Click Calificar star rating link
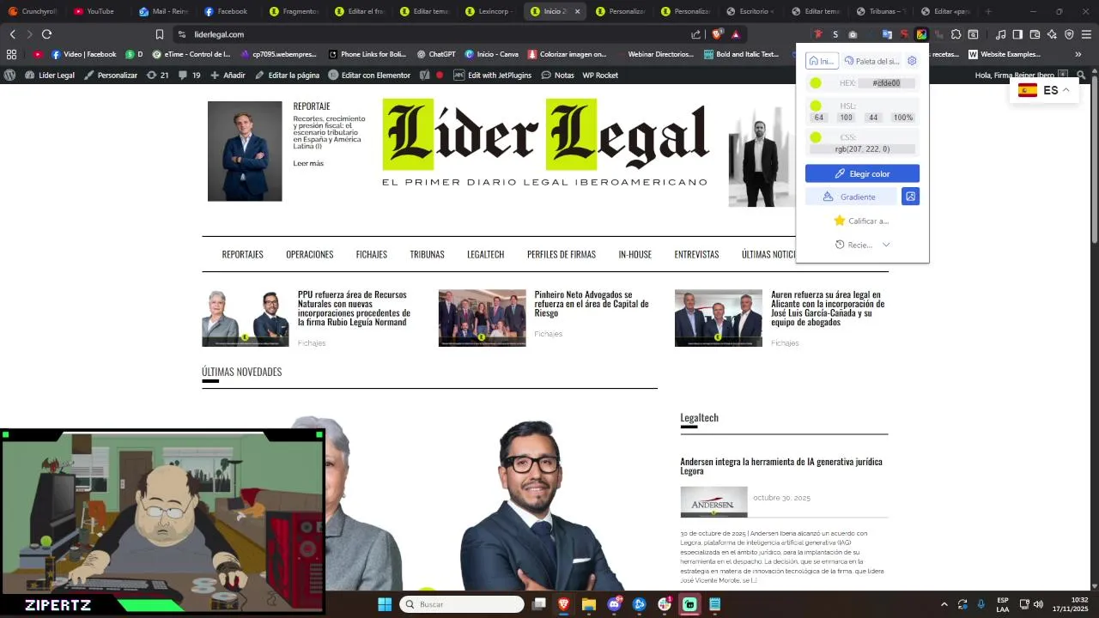This screenshot has width=1099, height=618. (861, 221)
